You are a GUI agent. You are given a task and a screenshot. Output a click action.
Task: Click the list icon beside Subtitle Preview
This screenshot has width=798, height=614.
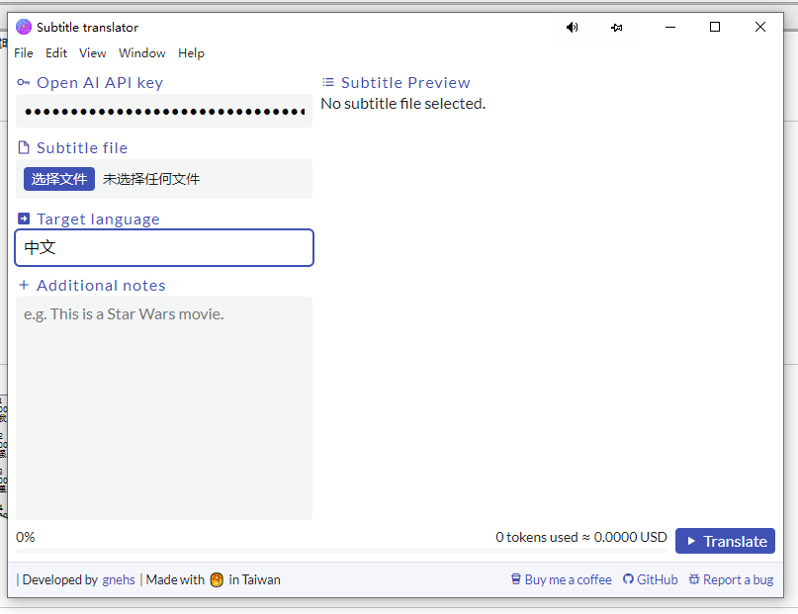[328, 83]
